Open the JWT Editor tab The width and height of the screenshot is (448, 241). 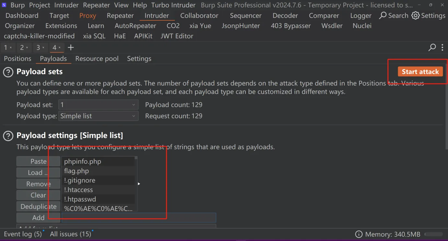pos(177,36)
